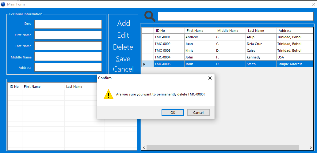Screen dimensions: 317x153
Task: Click the left arrow on the grid's horizontal scrollbar
Action: coord(144,147)
